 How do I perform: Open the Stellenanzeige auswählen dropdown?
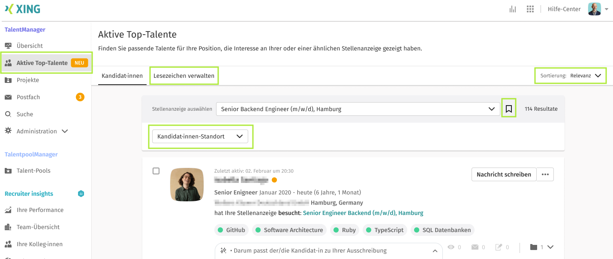coord(358,109)
